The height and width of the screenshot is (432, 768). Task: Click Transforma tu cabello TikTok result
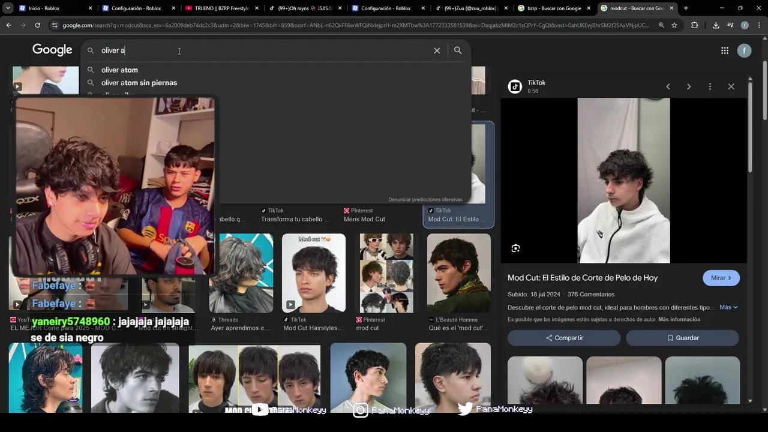click(295, 219)
